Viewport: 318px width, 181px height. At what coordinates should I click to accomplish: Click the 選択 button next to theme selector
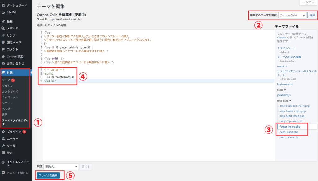312,15
